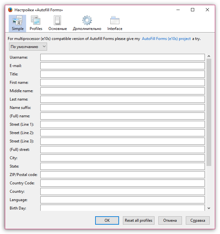Click into the First name field
Image resolution: width=220 pixels, height=234 pixels.
pos(122,83)
